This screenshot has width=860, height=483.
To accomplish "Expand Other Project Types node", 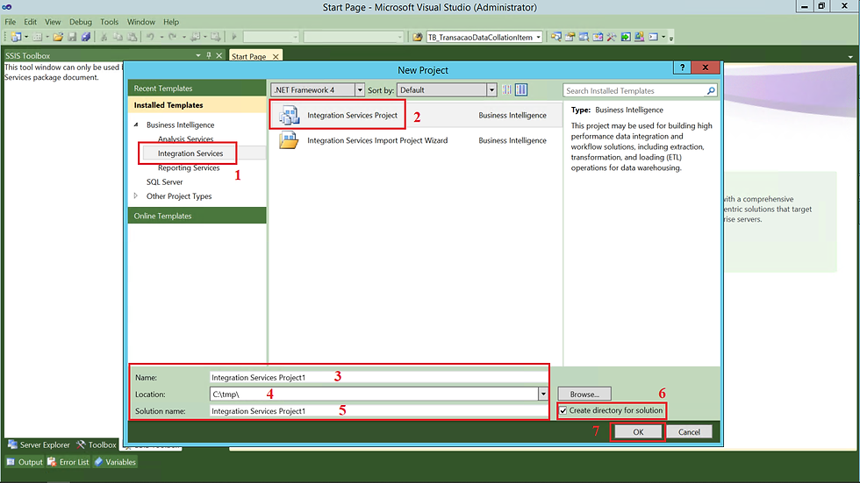I will 136,195.
